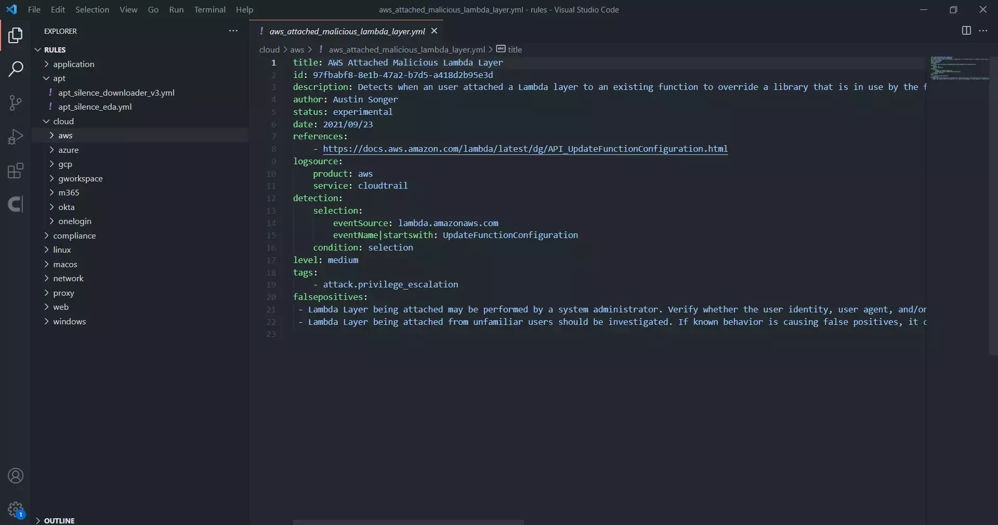The image size is (998, 525).
Task: Open the Help menu
Action: tap(244, 9)
